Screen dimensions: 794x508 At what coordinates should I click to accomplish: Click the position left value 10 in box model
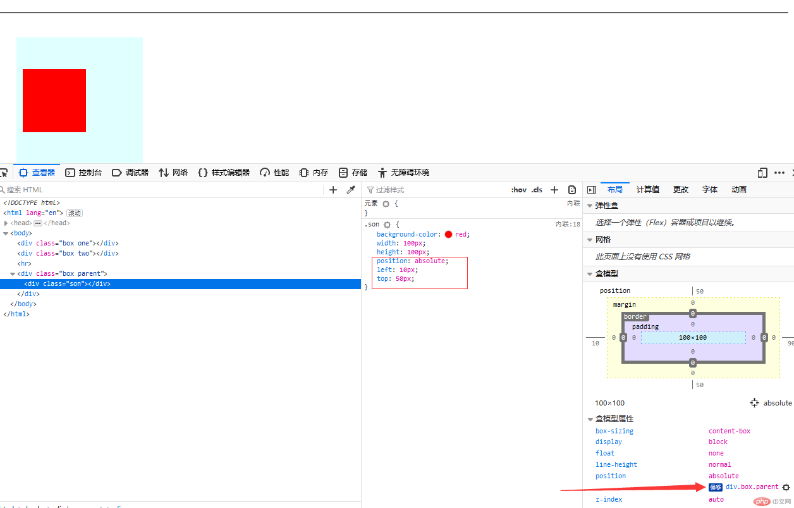(x=595, y=344)
